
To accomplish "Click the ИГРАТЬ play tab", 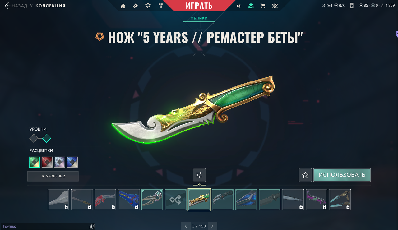I will [x=199, y=6].
